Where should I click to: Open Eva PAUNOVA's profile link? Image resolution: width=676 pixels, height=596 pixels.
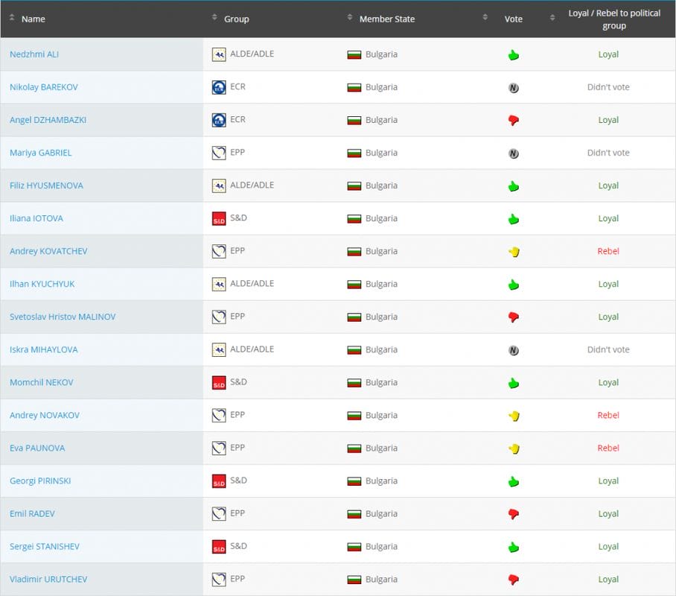point(37,448)
